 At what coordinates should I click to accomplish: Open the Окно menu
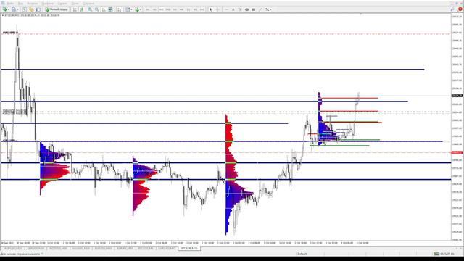(x=75, y=4)
